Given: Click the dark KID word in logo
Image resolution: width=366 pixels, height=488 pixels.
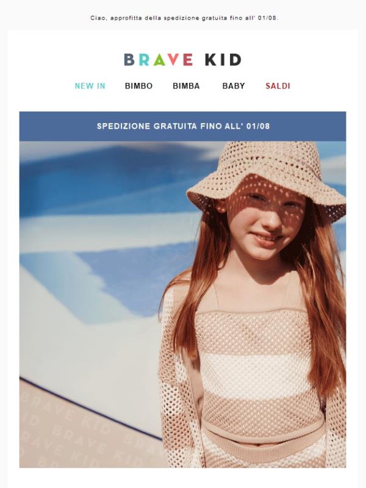Looking at the screenshot, I should point(223,60).
